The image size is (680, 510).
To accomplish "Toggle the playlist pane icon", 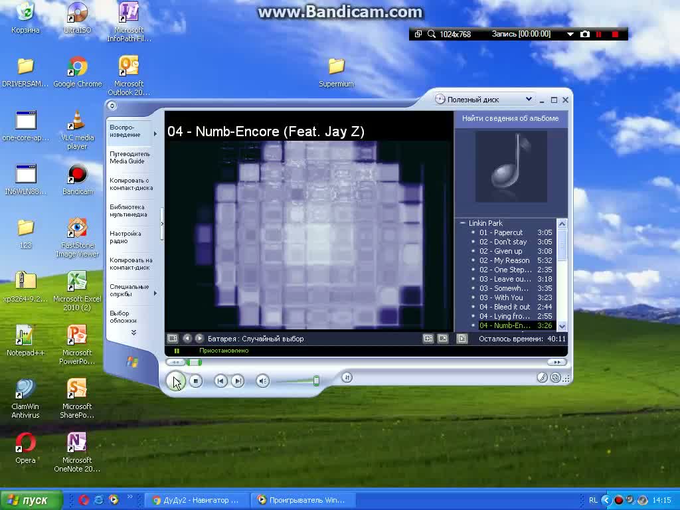I will [462, 338].
